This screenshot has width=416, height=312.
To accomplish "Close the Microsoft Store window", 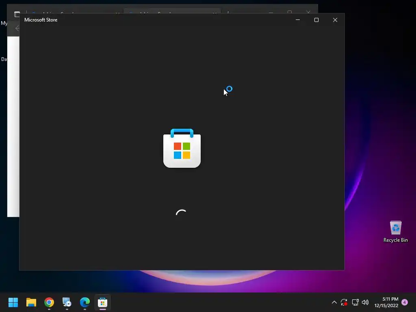I will click(335, 20).
